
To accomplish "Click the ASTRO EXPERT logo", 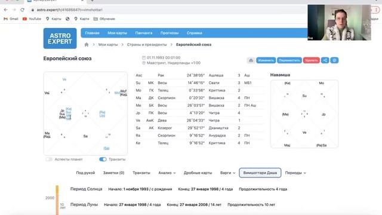I will coord(60,38).
